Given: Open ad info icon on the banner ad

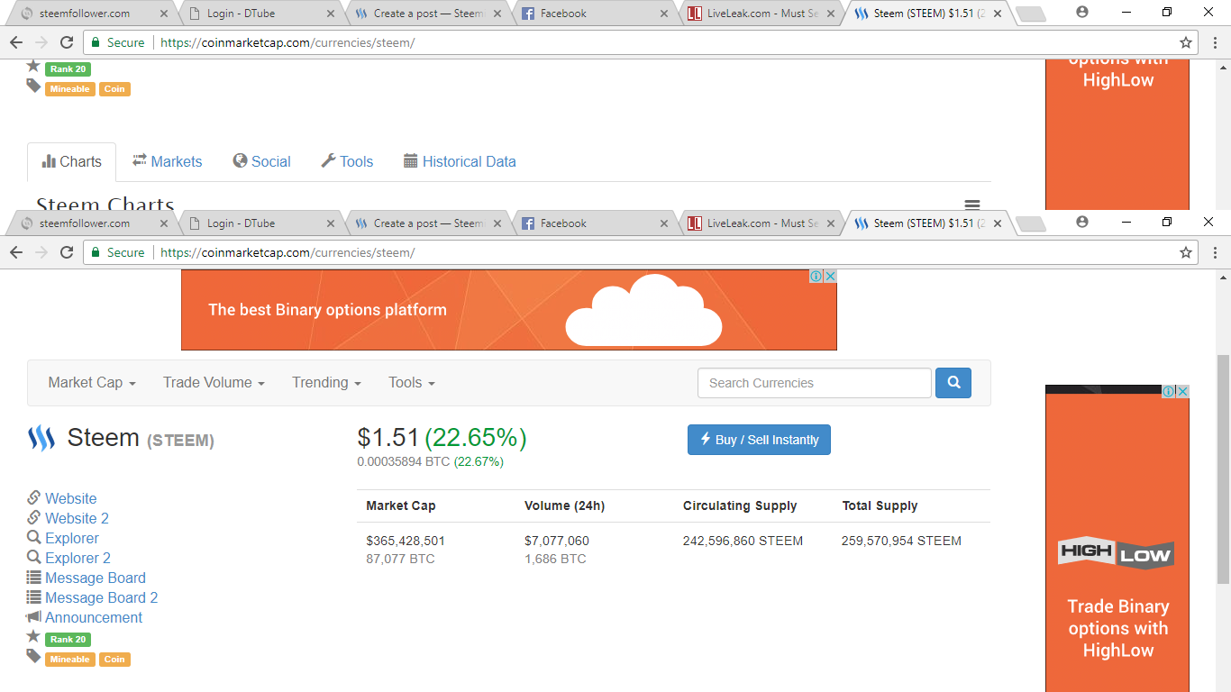Looking at the screenshot, I should tap(816, 277).
